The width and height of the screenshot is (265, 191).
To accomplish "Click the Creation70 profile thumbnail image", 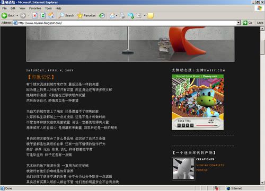I will pos(183,169).
